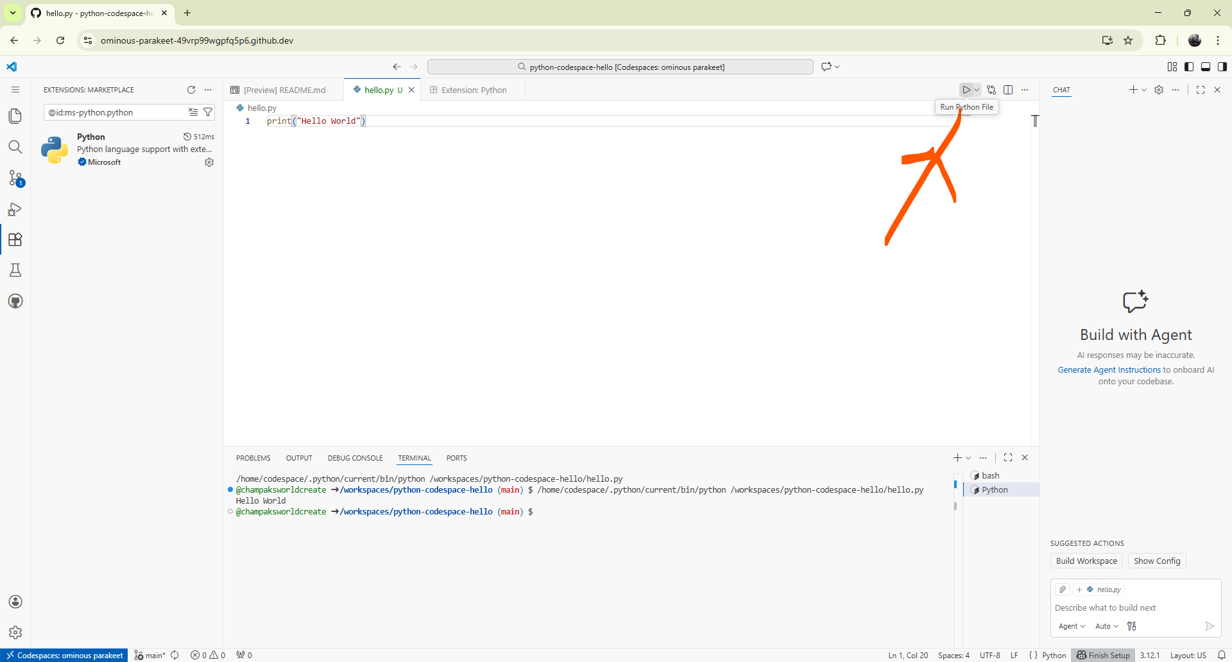The width and height of the screenshot is (1232, 662).
Task: Open terminal panel more actions ellipsis
Action: point(983,457)
